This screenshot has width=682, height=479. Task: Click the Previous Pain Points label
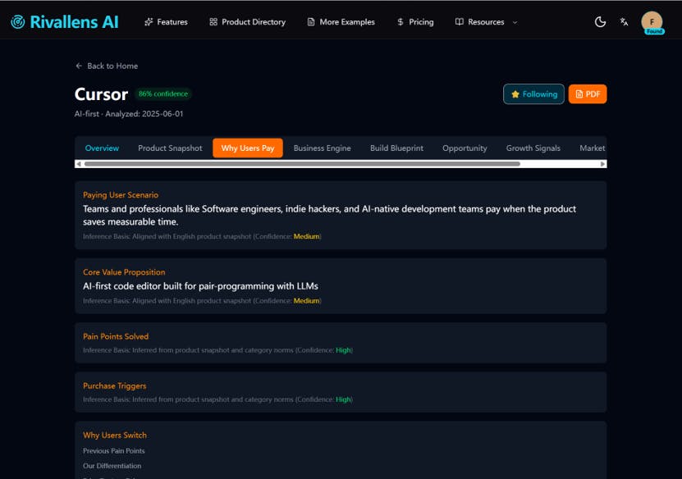coord(113,451)
